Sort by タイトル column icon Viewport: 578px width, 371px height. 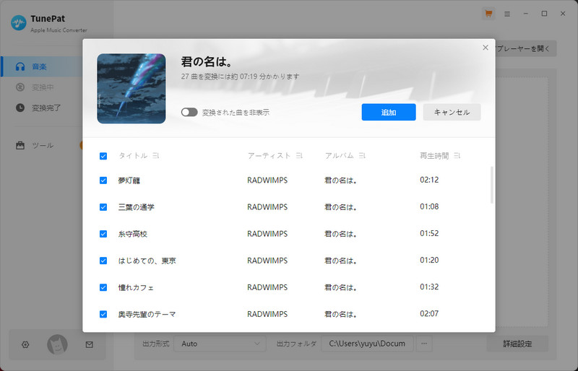155,156
